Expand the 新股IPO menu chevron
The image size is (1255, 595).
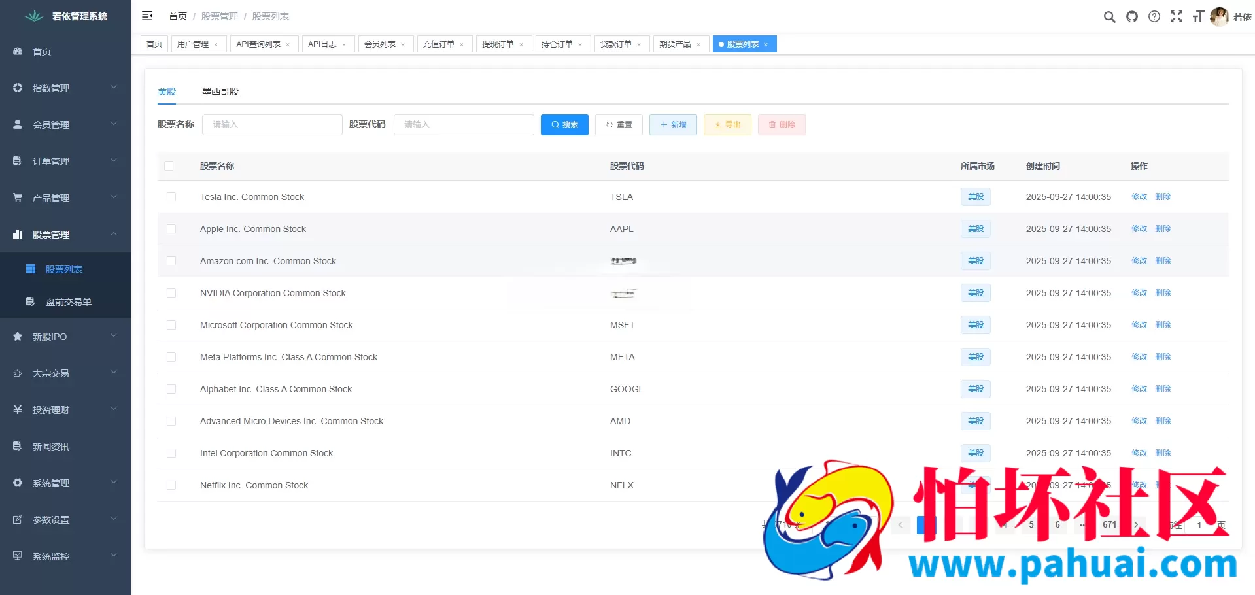tap(114, 335)
